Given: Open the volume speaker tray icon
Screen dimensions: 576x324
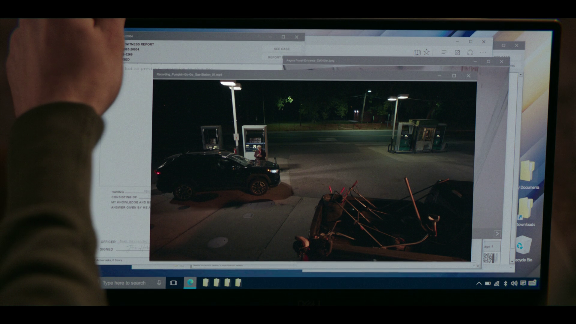Looking at the screenshot, I should click(x=514, y=283).
